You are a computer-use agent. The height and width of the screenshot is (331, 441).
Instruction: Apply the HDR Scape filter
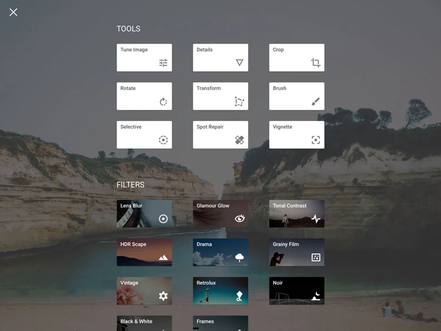coord(144,252)
